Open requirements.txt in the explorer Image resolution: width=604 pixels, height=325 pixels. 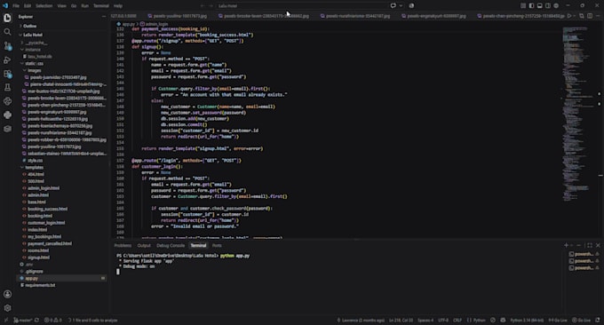[x=40, y=285]
